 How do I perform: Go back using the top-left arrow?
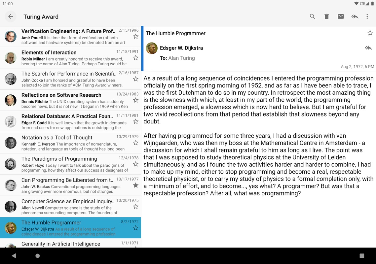pyautogui.click(x=11, y=16)
